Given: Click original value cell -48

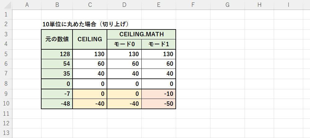Looking at the screenshot, I should (x=57, y=104).
